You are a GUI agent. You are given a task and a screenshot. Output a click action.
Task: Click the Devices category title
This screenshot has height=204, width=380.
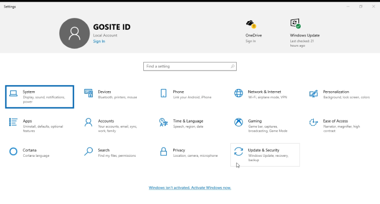[x=104, y=92]
